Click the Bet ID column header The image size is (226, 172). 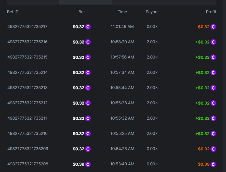click(13, 12)
